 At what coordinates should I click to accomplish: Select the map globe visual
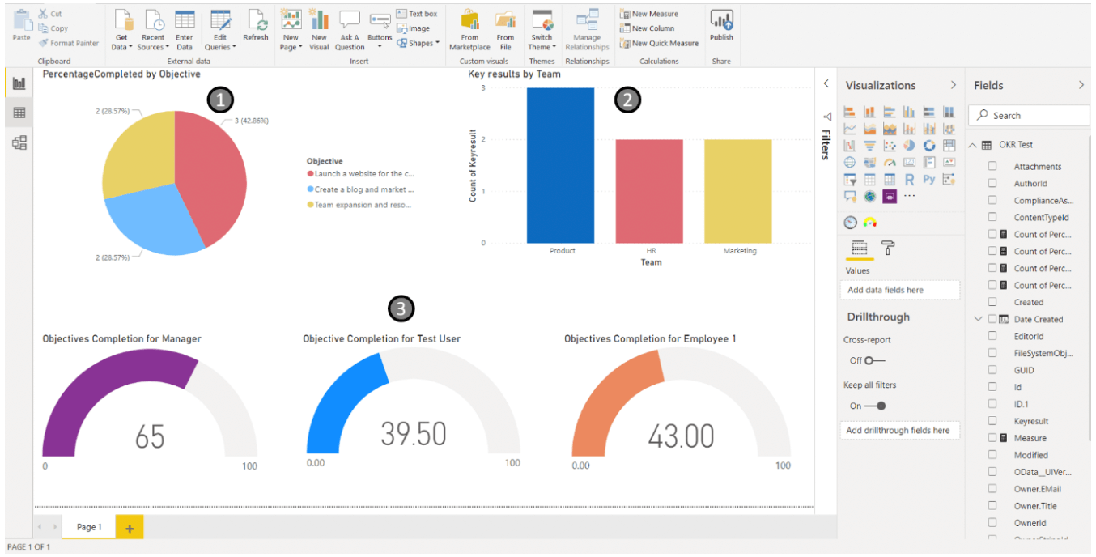(851, 162)
